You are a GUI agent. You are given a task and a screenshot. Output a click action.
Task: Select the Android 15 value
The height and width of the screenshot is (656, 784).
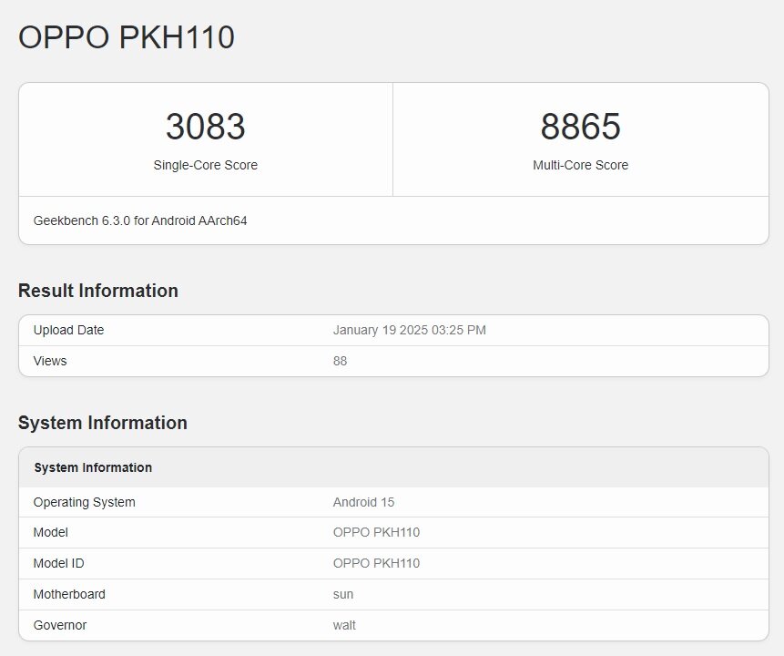pyautogui.click(x=363, y=502)
